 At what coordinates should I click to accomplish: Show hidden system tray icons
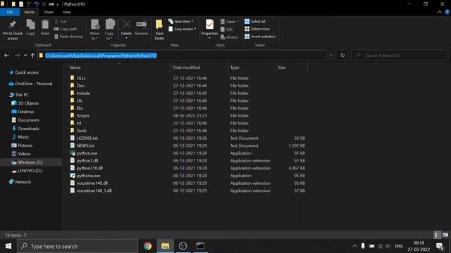pyautogui.click(x=354, y=246)
